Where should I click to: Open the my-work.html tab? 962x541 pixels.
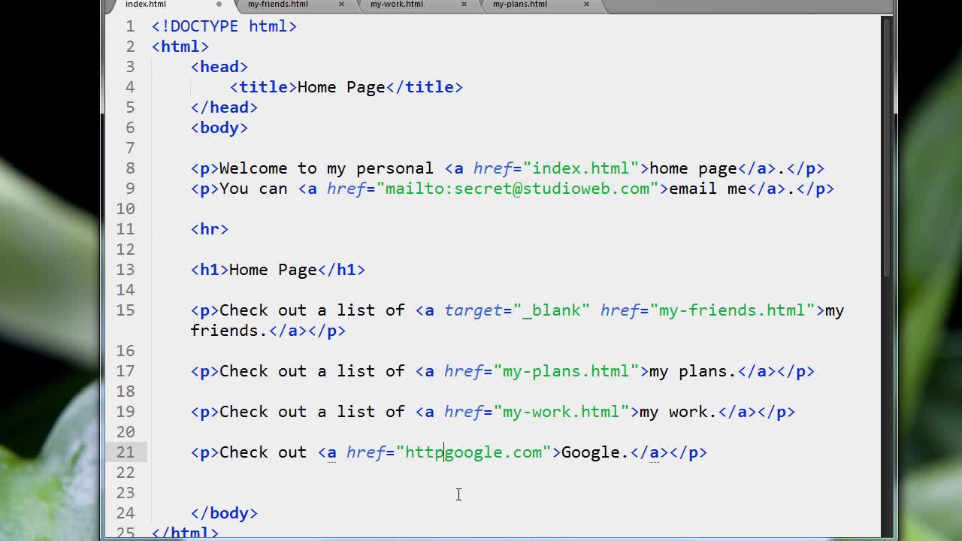pyautogui.click(x=397, y=5)
